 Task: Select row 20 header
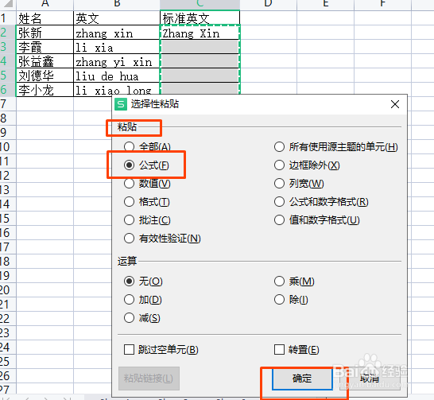(x=8, y=290)
